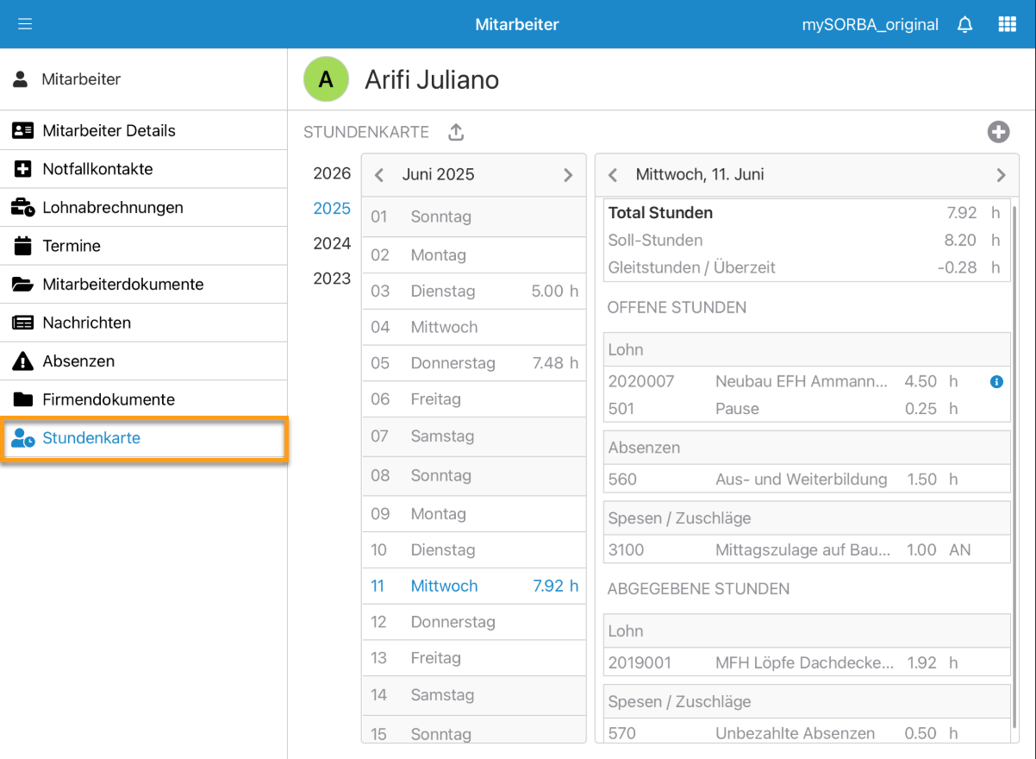The height and width of the screenshot is (759, 1036).
Task: Click the Stundenkarte export icon
Action: click(456, 132)
